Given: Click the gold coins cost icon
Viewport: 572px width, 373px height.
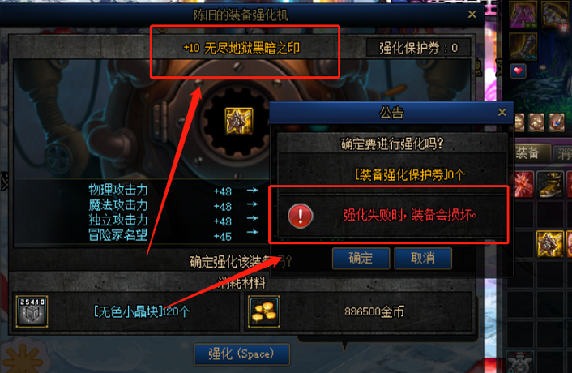Looking at the screenshot, I should (264, 311).
